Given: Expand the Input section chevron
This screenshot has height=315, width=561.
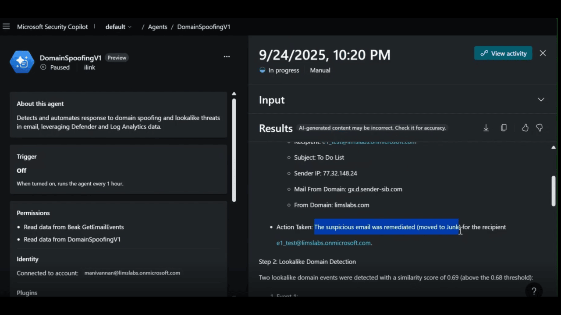Looking at the screenshot, I should [x=541, y=100].
